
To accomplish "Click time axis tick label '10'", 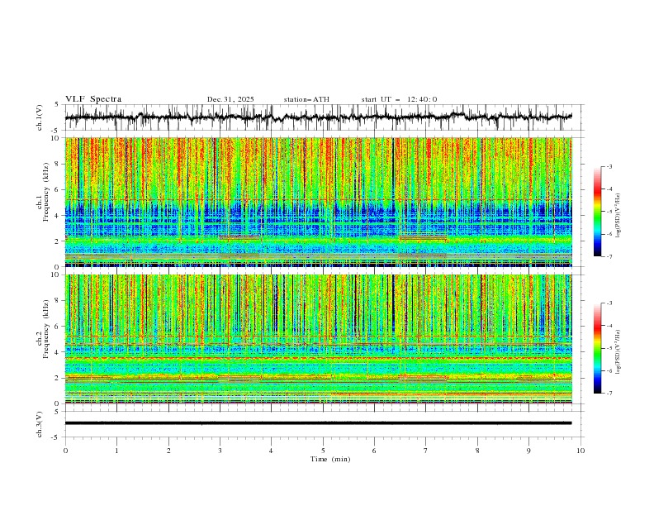I will click(x=581, y=451).
